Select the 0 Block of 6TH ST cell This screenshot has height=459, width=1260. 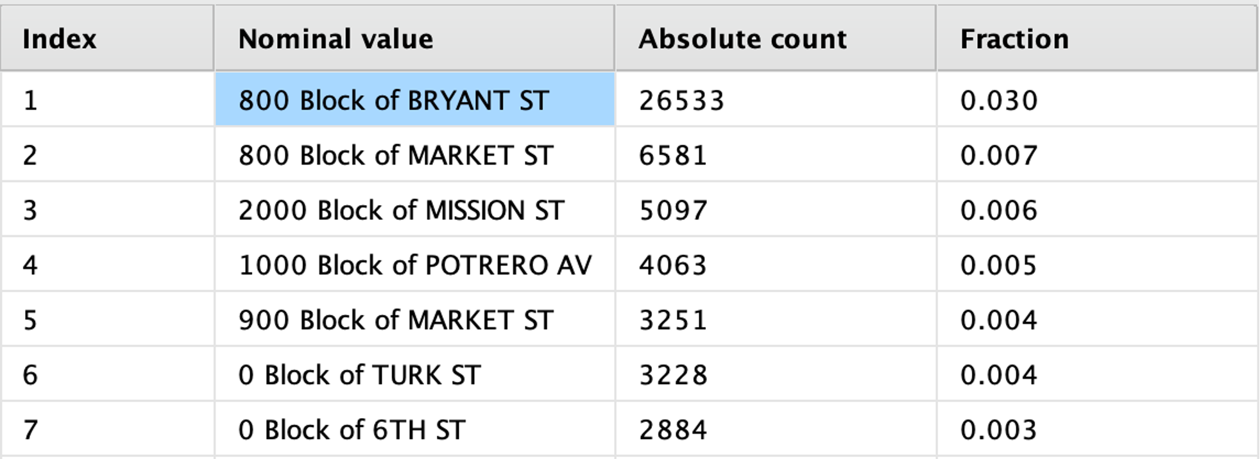click(414, 430)
